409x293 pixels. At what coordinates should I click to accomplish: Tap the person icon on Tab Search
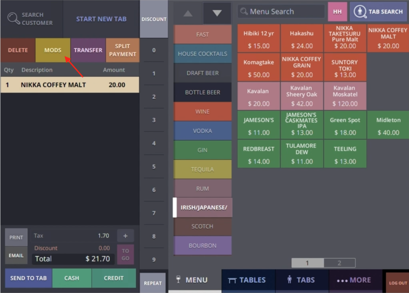coord(361,12)
